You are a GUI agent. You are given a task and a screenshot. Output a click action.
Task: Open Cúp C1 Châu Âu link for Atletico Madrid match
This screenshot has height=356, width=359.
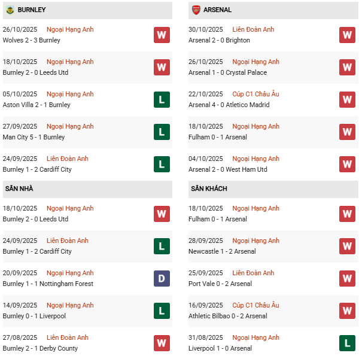tap(255, 94)
